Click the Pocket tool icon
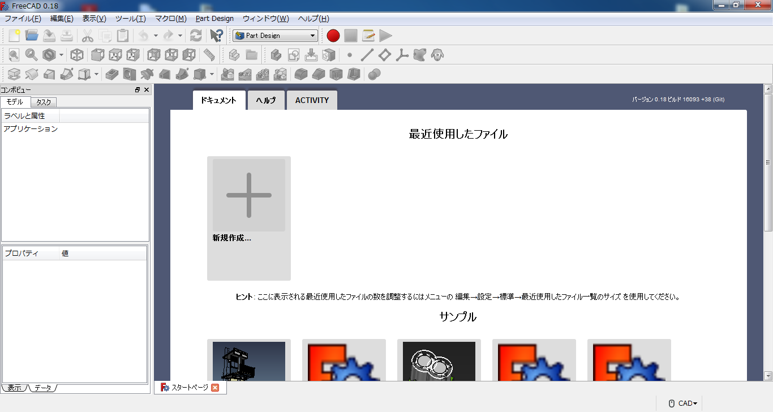Screen dimensions: 773x412 click(x=112, y=74)
